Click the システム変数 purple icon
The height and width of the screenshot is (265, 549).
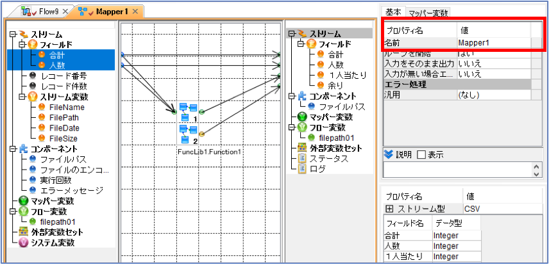(x=23, y=243)
